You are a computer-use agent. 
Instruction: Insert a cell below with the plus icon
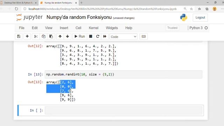[27, 36]
